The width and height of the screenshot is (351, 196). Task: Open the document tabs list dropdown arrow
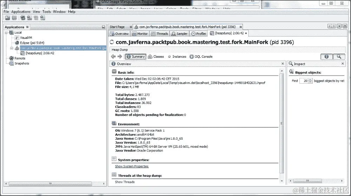[339, 26]
